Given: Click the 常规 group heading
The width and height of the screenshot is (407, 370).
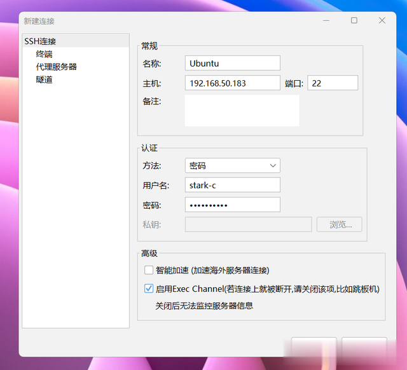Looking at the screenshot, I should [x=149, y=46].
